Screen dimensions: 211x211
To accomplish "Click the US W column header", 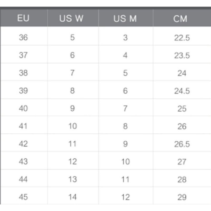I will tap(71, 18).
